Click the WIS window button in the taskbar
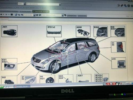Image resolution: width=133 pixels, height=100 pixels. pos(22,86)
